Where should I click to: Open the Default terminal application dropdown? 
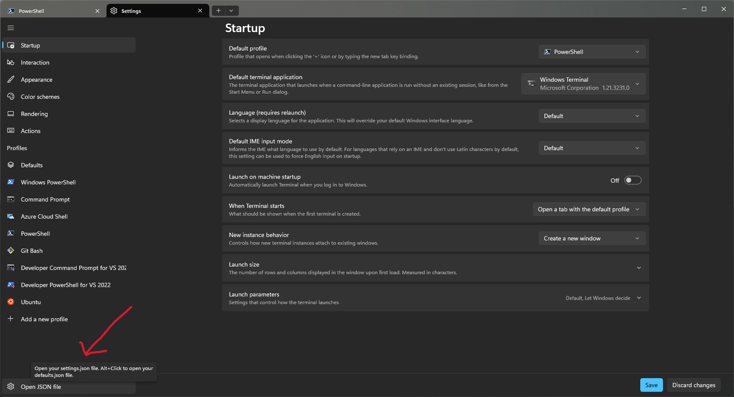pos(583,83)
